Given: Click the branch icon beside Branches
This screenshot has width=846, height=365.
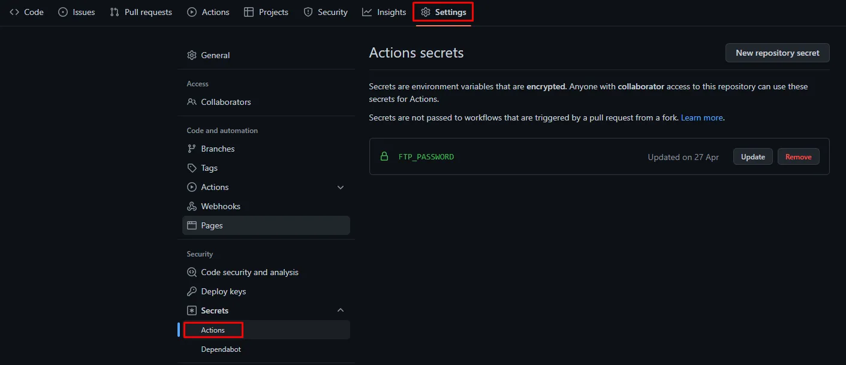Looking at the screenshot, I should 192,149.
